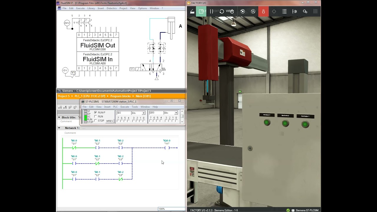
Task: Click the MRES button in PLCSIM
Action: pyautogui.click(x=110, y=121)
